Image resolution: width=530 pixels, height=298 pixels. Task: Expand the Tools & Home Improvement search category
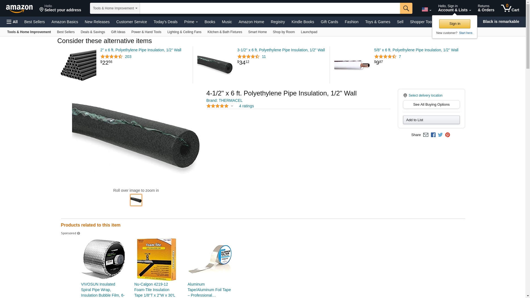[x=115, y=8]
